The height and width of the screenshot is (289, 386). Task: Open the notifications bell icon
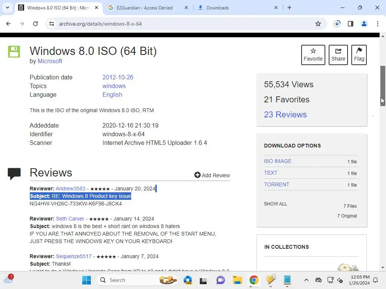(x=376, y=280)
